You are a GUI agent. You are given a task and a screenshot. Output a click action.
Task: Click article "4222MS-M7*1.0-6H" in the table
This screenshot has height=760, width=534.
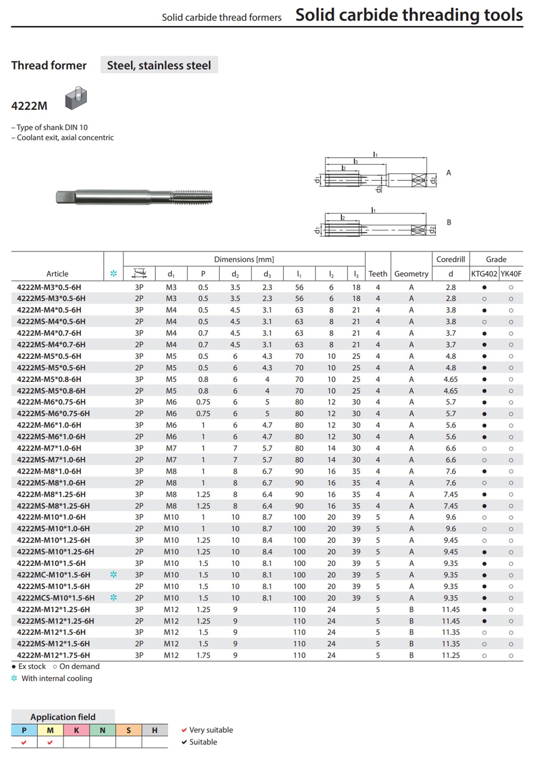point(51,460)
